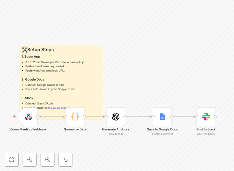Click the Webhook node output connector

tap(38, 117)
